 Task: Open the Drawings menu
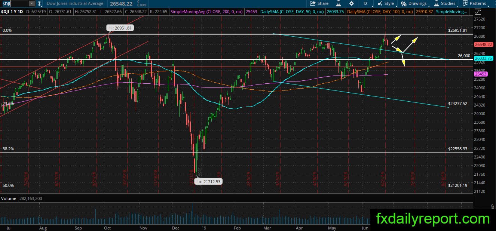(414, 3)
